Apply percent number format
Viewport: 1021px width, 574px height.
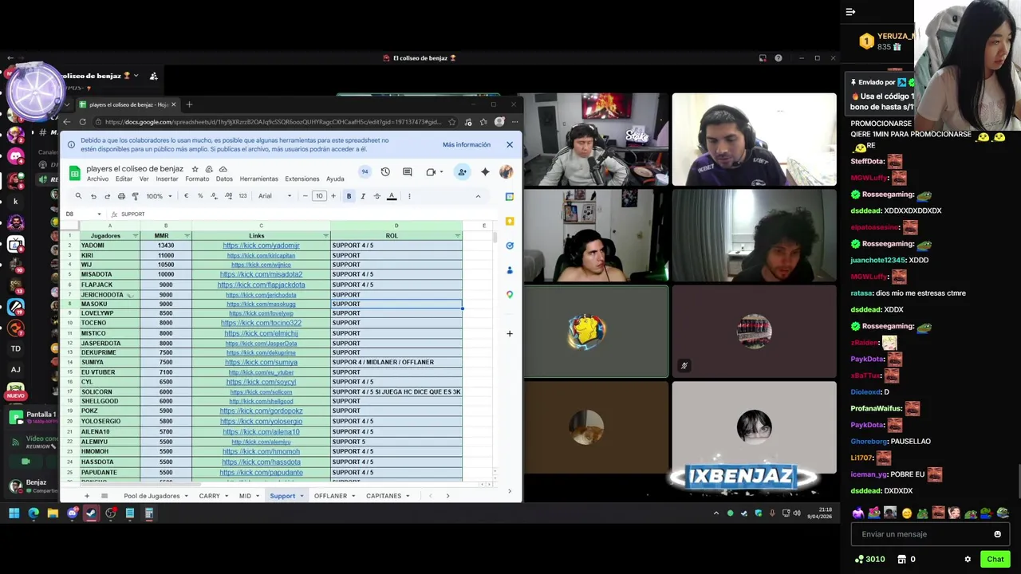(x=200, y=196)
